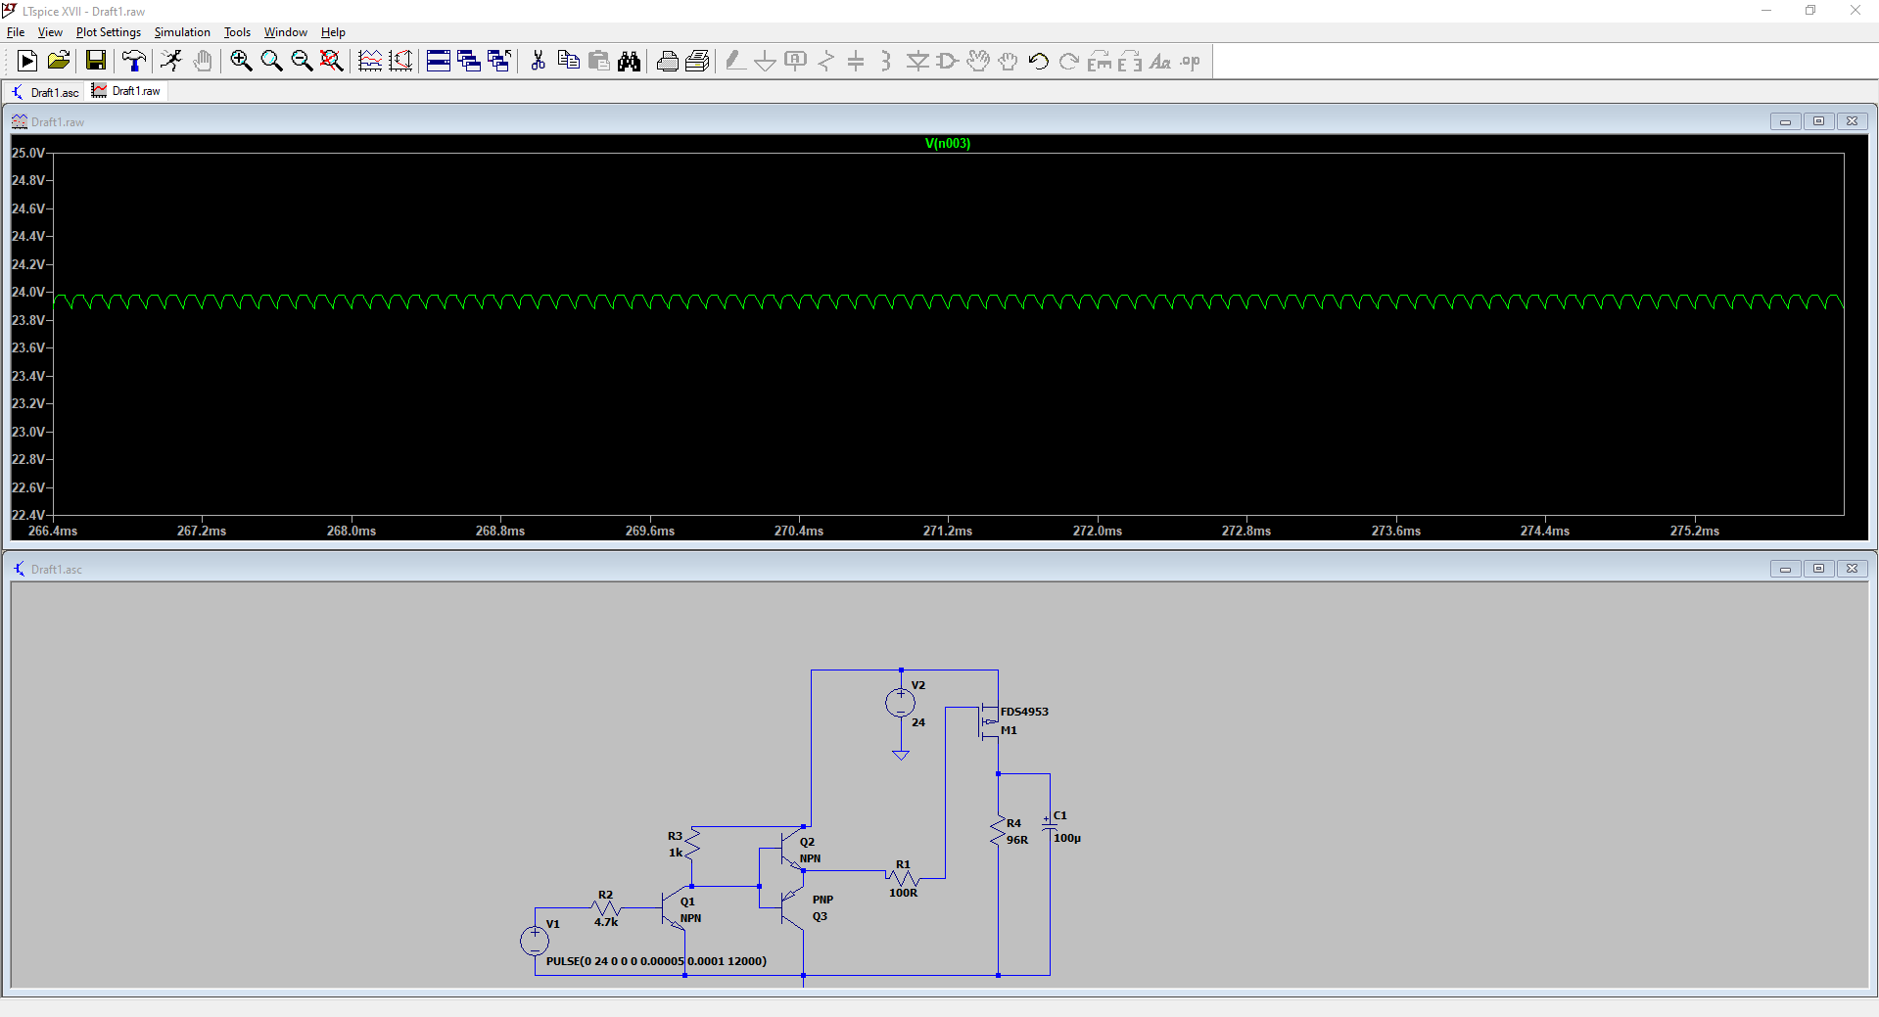1879x1017 pixels.
Task: Open the Simulation menu
Action: 182,32
